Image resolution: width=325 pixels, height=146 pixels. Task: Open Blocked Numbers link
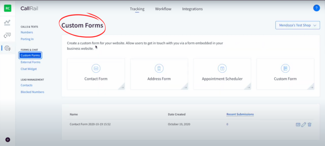pos(32,92)
